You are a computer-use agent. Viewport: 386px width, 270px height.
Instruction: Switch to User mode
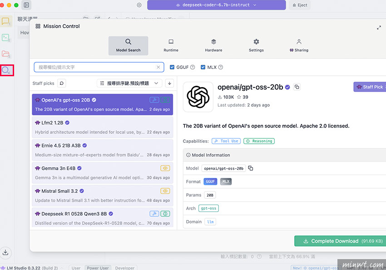(76, 268)
